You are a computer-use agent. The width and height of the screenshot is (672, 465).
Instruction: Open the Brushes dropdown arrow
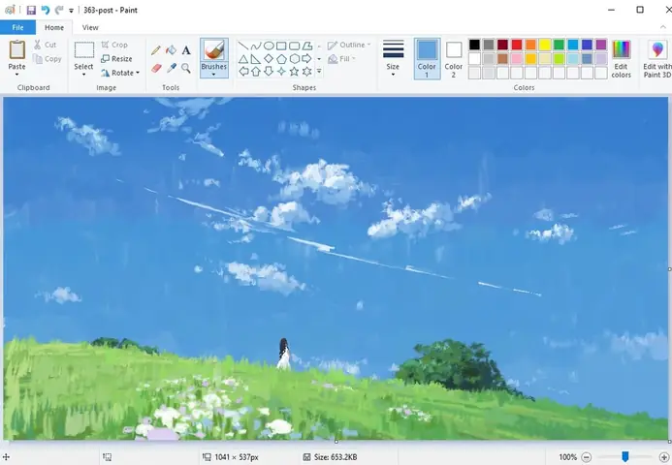tap(213, 75)
